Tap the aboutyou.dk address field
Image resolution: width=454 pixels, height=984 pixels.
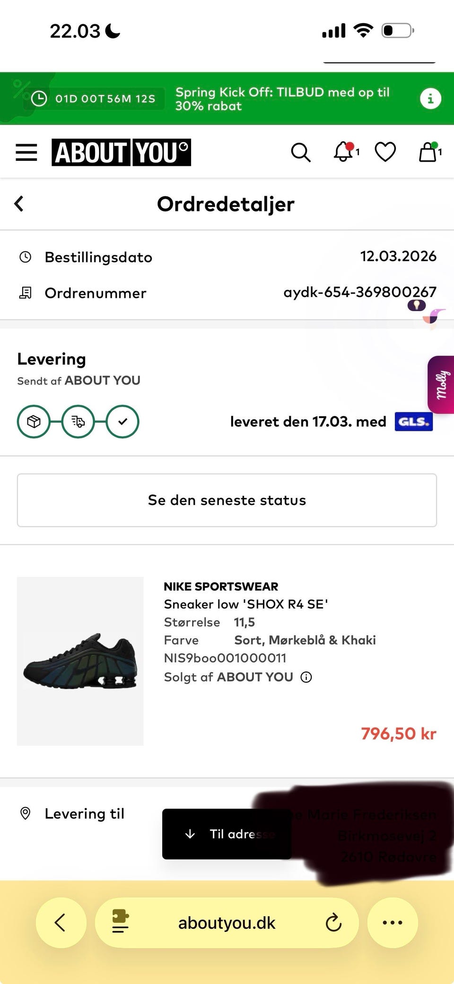point(227,923)
